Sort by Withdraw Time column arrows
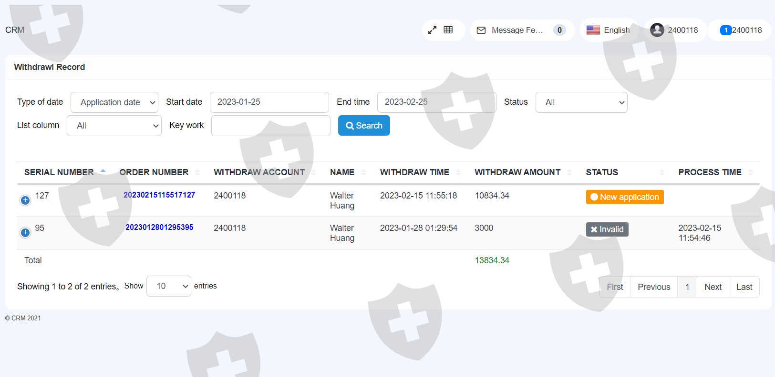775x377 pixels. 458,172
